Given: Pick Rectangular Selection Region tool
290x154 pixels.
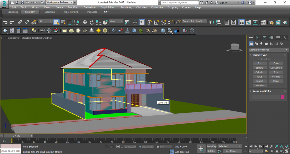Looking at the screenshot, I should (x=70, y=22).
